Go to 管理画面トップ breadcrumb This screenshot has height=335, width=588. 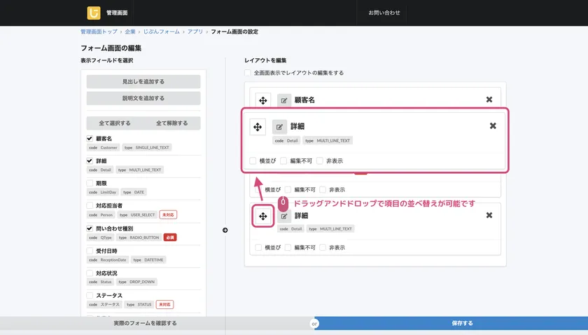pyautogui.click(x=99, y=32)
